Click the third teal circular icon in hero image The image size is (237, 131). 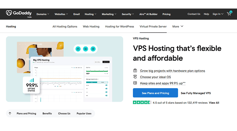pos(93,49)
